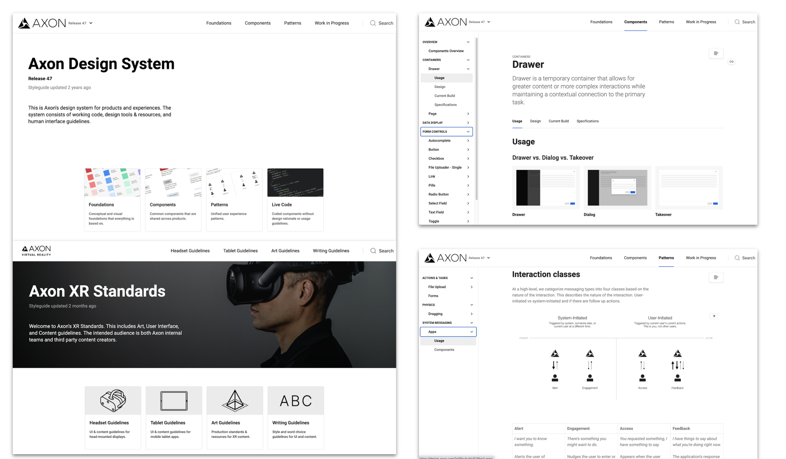This screenshot has width=786, height=459.
Task: Collapse the OVERVIEW sidebar section
Action: 468,42
